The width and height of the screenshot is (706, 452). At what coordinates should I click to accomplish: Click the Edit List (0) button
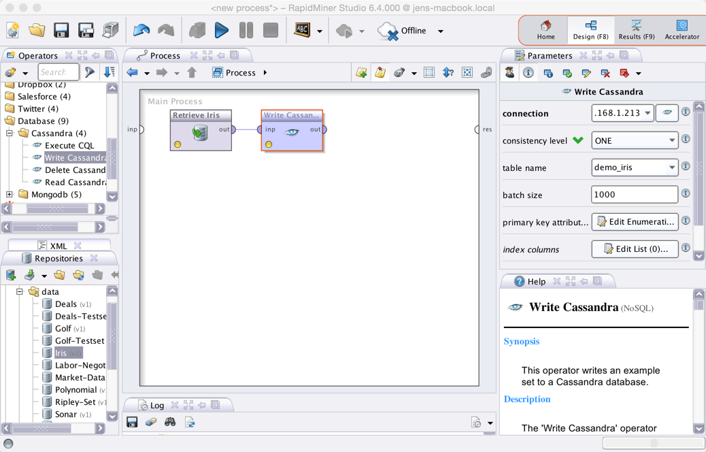click(x=635, y=249)
